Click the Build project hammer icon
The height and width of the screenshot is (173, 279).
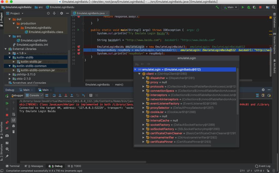pyautogui.click(x=217, y=7)
